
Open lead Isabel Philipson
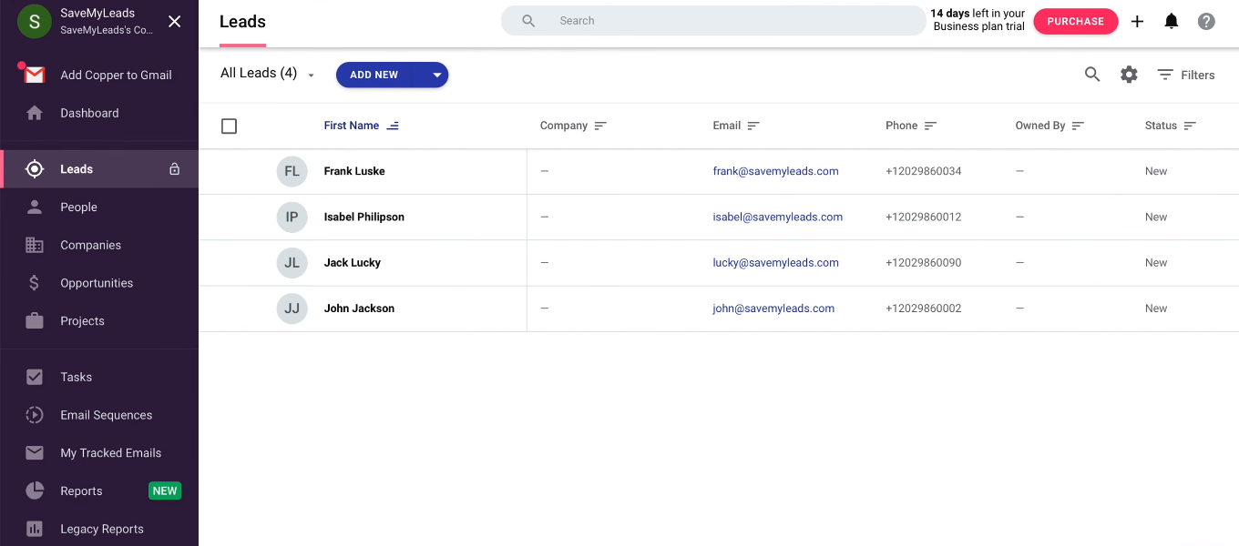click(364, 217)
